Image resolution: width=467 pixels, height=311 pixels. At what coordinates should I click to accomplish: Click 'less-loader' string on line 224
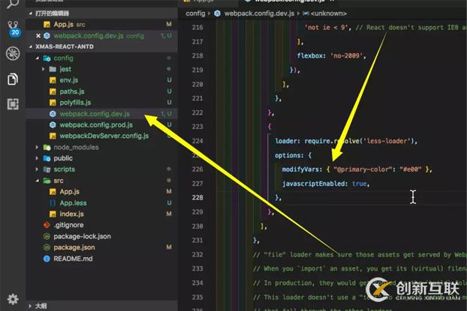(x=387, y=141)
